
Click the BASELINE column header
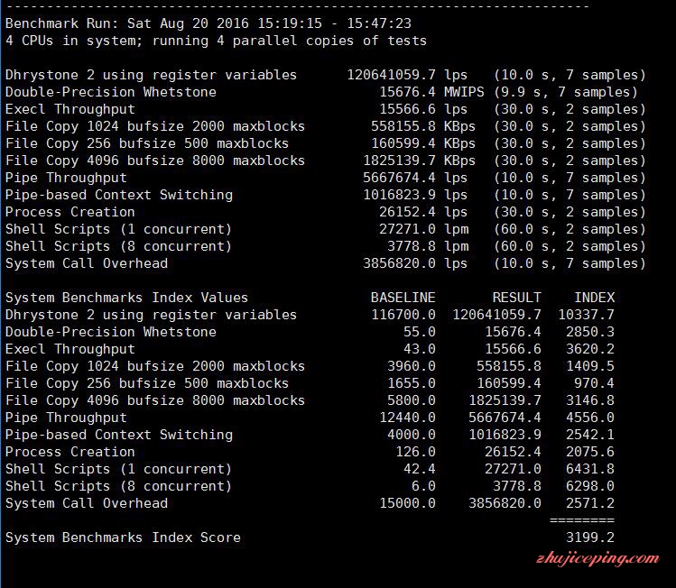point(403,298)
